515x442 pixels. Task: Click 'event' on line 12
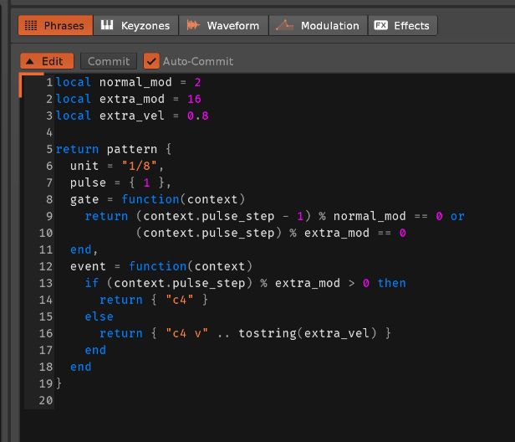coord(88,266)
